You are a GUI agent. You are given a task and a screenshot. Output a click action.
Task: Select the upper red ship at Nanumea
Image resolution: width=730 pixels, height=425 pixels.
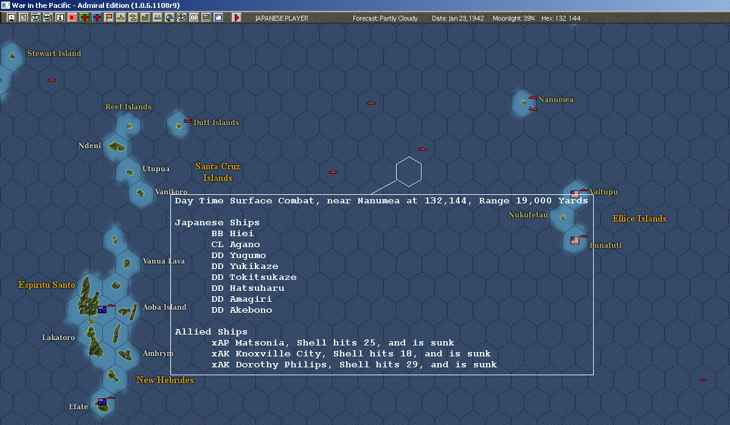tap(533, 98)
